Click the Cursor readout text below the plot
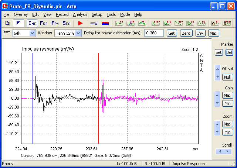 point(56,155)
